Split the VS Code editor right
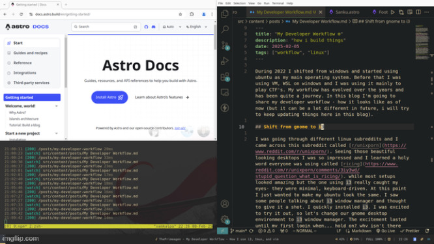 click(x=418, y=12)
